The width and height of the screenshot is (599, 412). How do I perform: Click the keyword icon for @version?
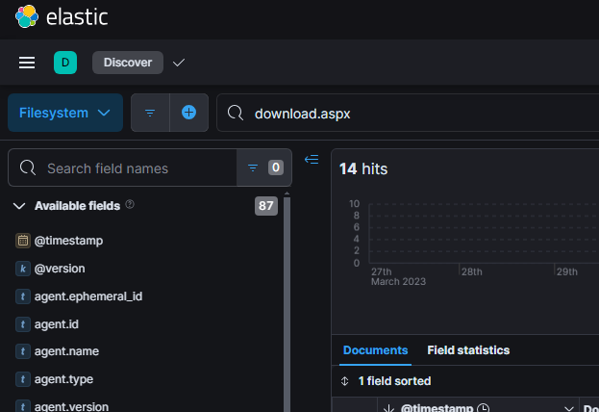tap(23, 269)
